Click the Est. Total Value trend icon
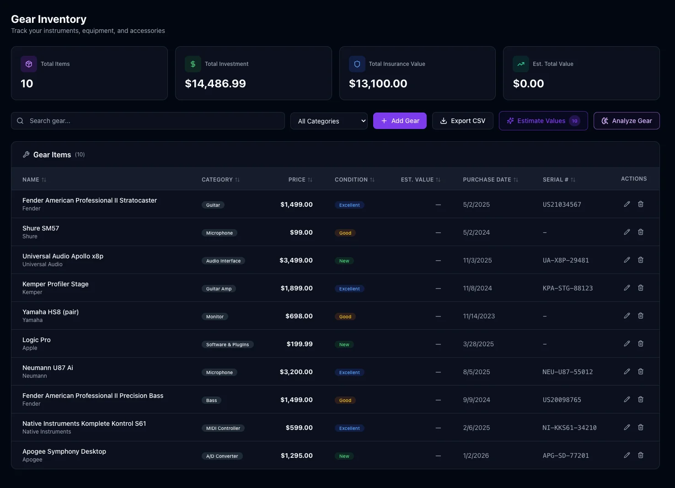The height and width of the screenshot is (488, 675). click(521, 64)
